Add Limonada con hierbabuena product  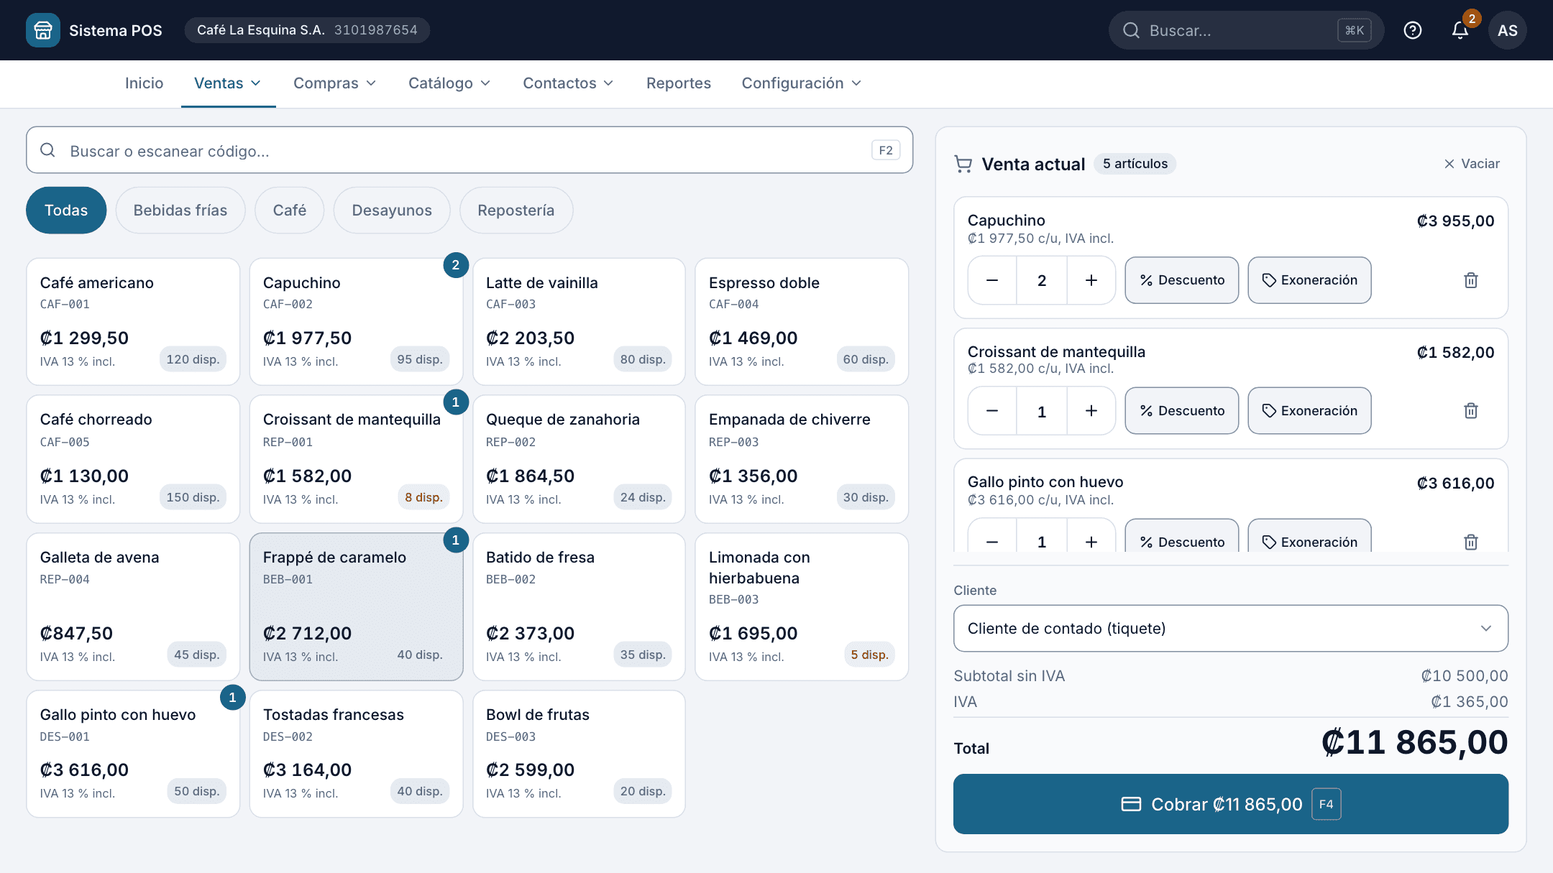802,606
